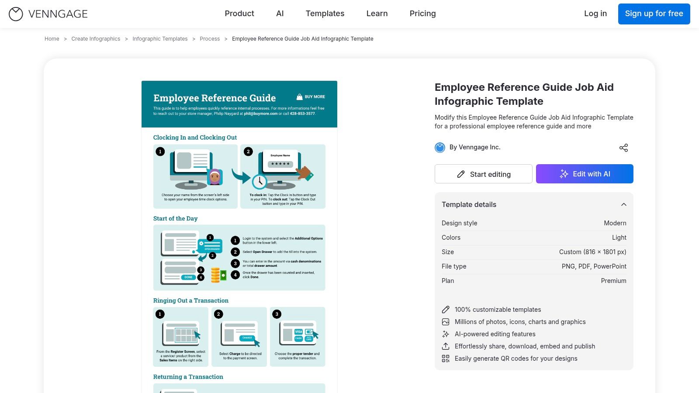Open the Product menu
The height and width of the screenshot is (393, 699).
(239, 14)
